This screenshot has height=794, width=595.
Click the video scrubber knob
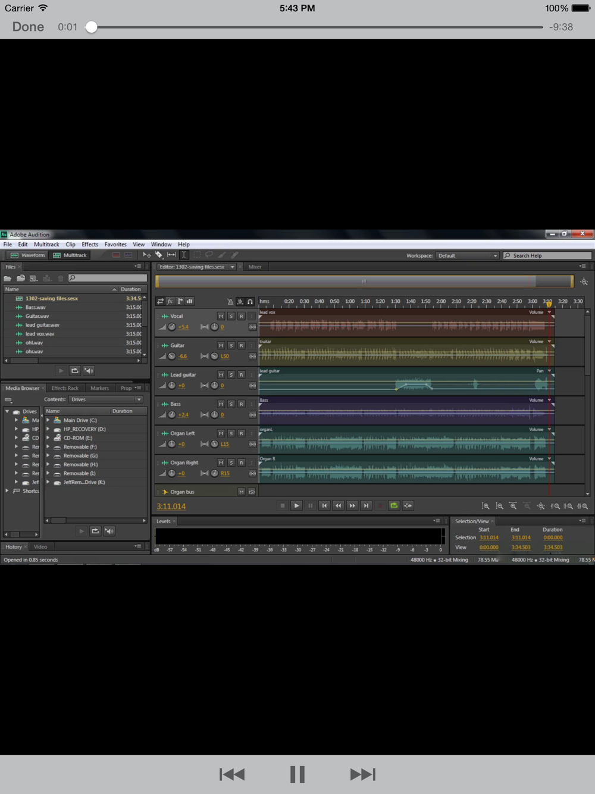point(91,27)
